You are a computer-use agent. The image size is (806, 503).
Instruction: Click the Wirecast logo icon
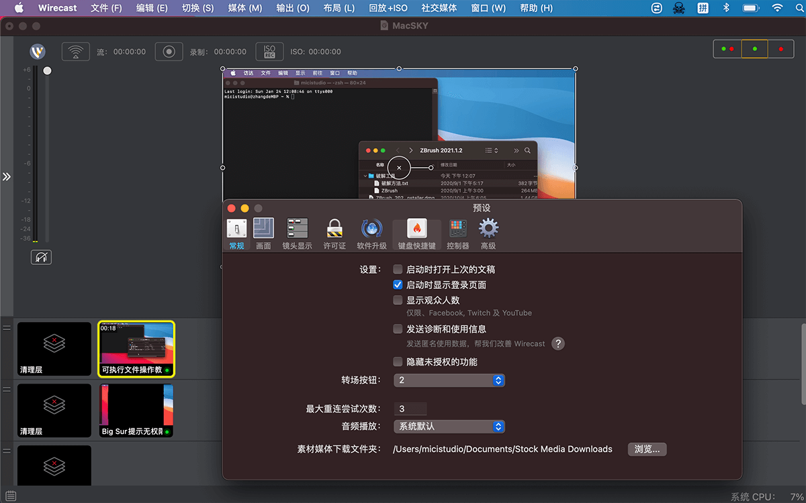point(38,52)
